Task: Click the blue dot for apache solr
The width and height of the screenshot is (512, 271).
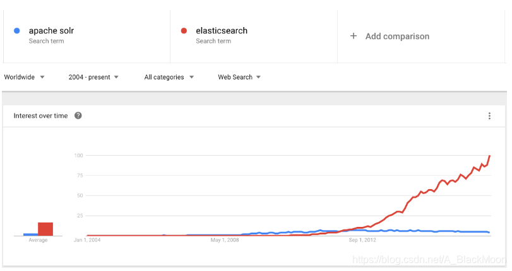Action: point(17,31)
